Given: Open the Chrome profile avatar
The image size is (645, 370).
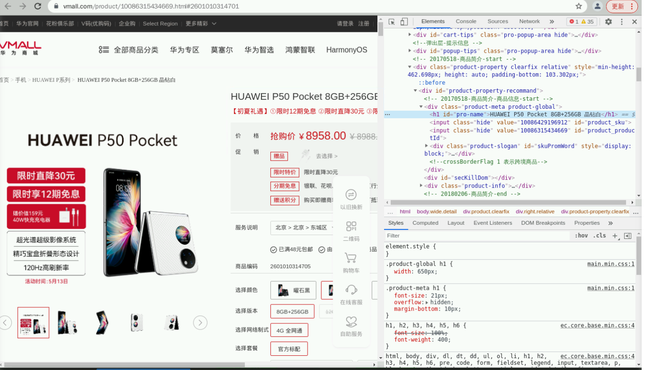Looking at the screenshot, I should (598, 6).
